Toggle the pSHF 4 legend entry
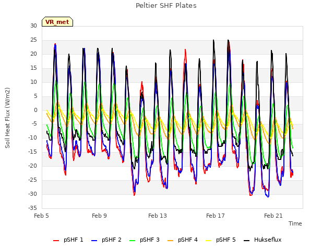 tap(183, 240)
